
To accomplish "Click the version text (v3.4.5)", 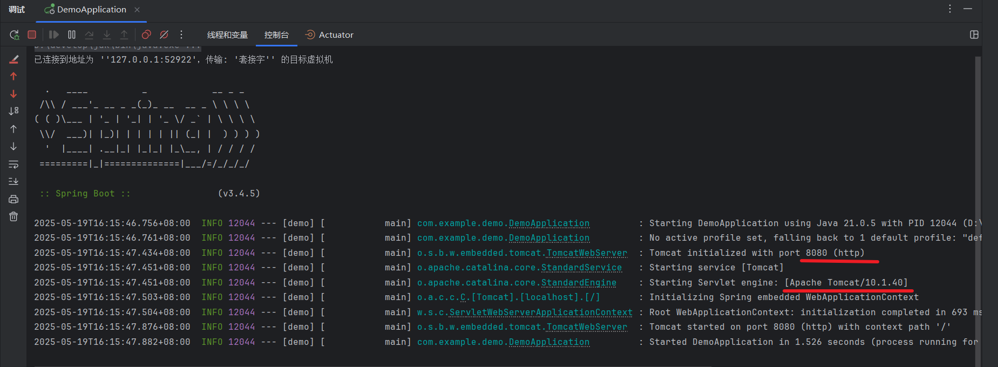I will pyautogui.click(x=239, y=194).
